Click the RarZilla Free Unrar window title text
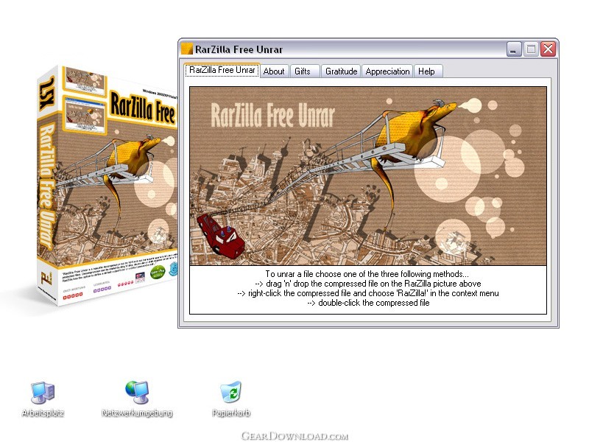This screenshot has width=589, height=442. click(x=239, y=49)
